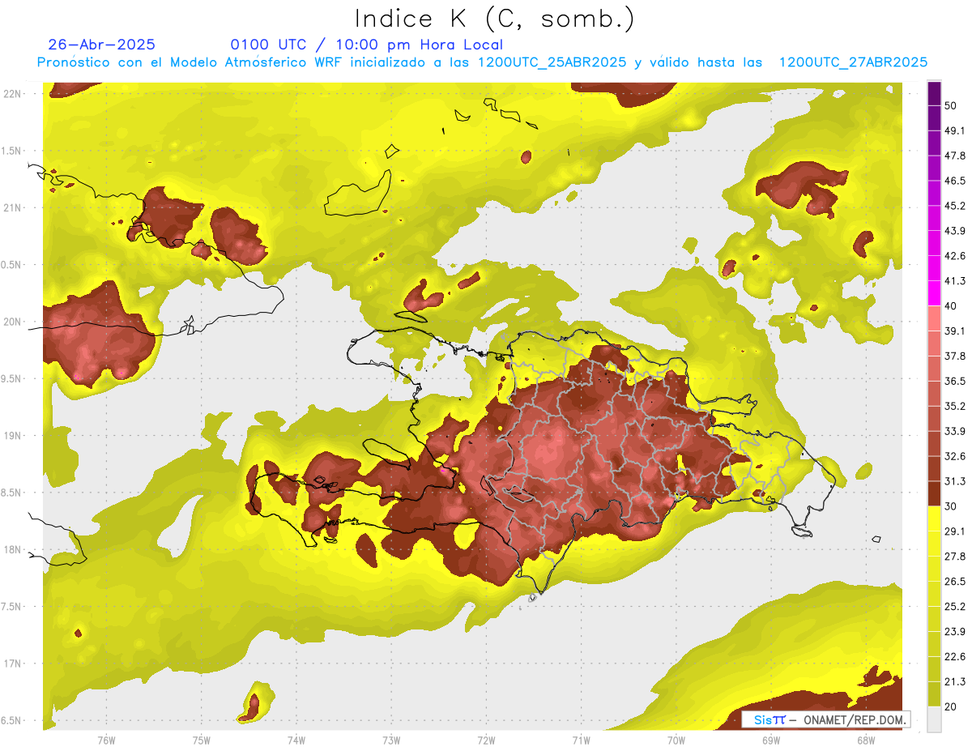This screenshot has width=972, height=751.
Task: Select the date text "26-Abr-2025"
Action: coord(102,45)
